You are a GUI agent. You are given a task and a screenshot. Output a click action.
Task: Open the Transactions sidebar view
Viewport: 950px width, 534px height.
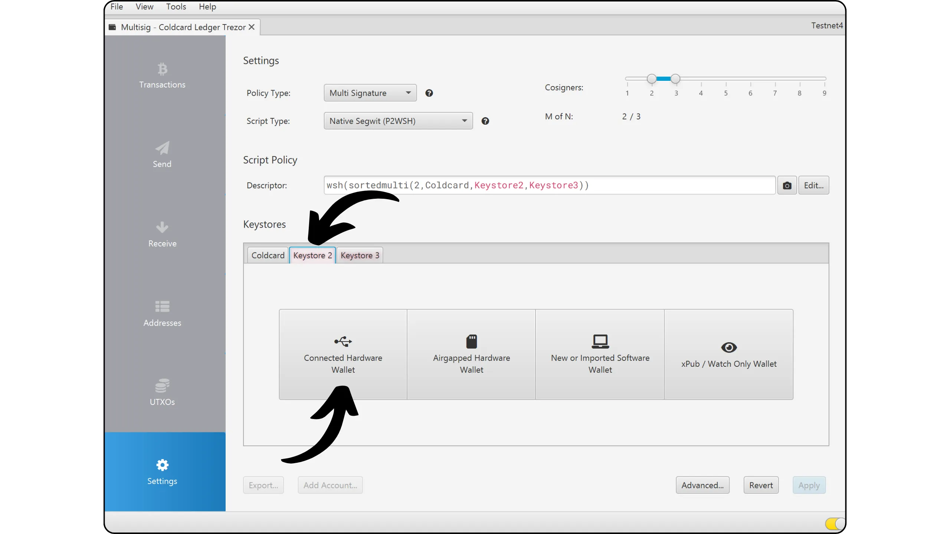pyautogui.click(x=162, y=76)
